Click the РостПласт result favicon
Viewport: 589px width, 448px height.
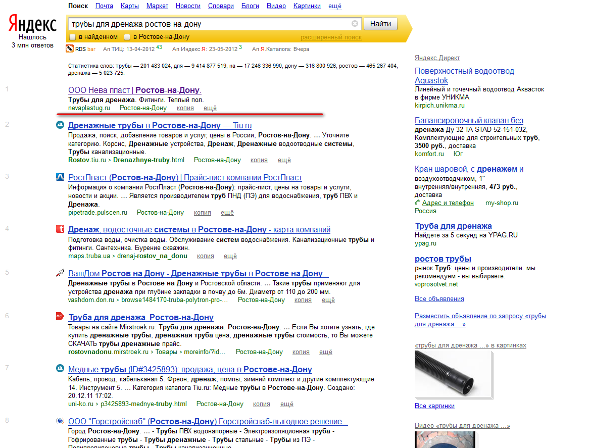pyautogui.click(x=60, y=177)
